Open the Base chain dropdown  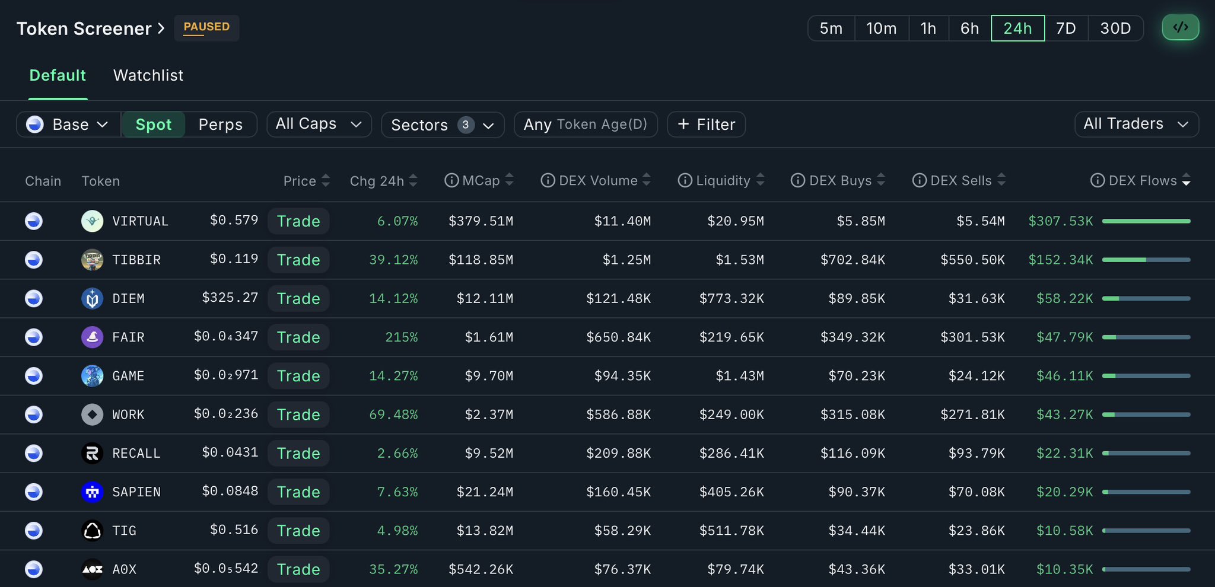68,125
